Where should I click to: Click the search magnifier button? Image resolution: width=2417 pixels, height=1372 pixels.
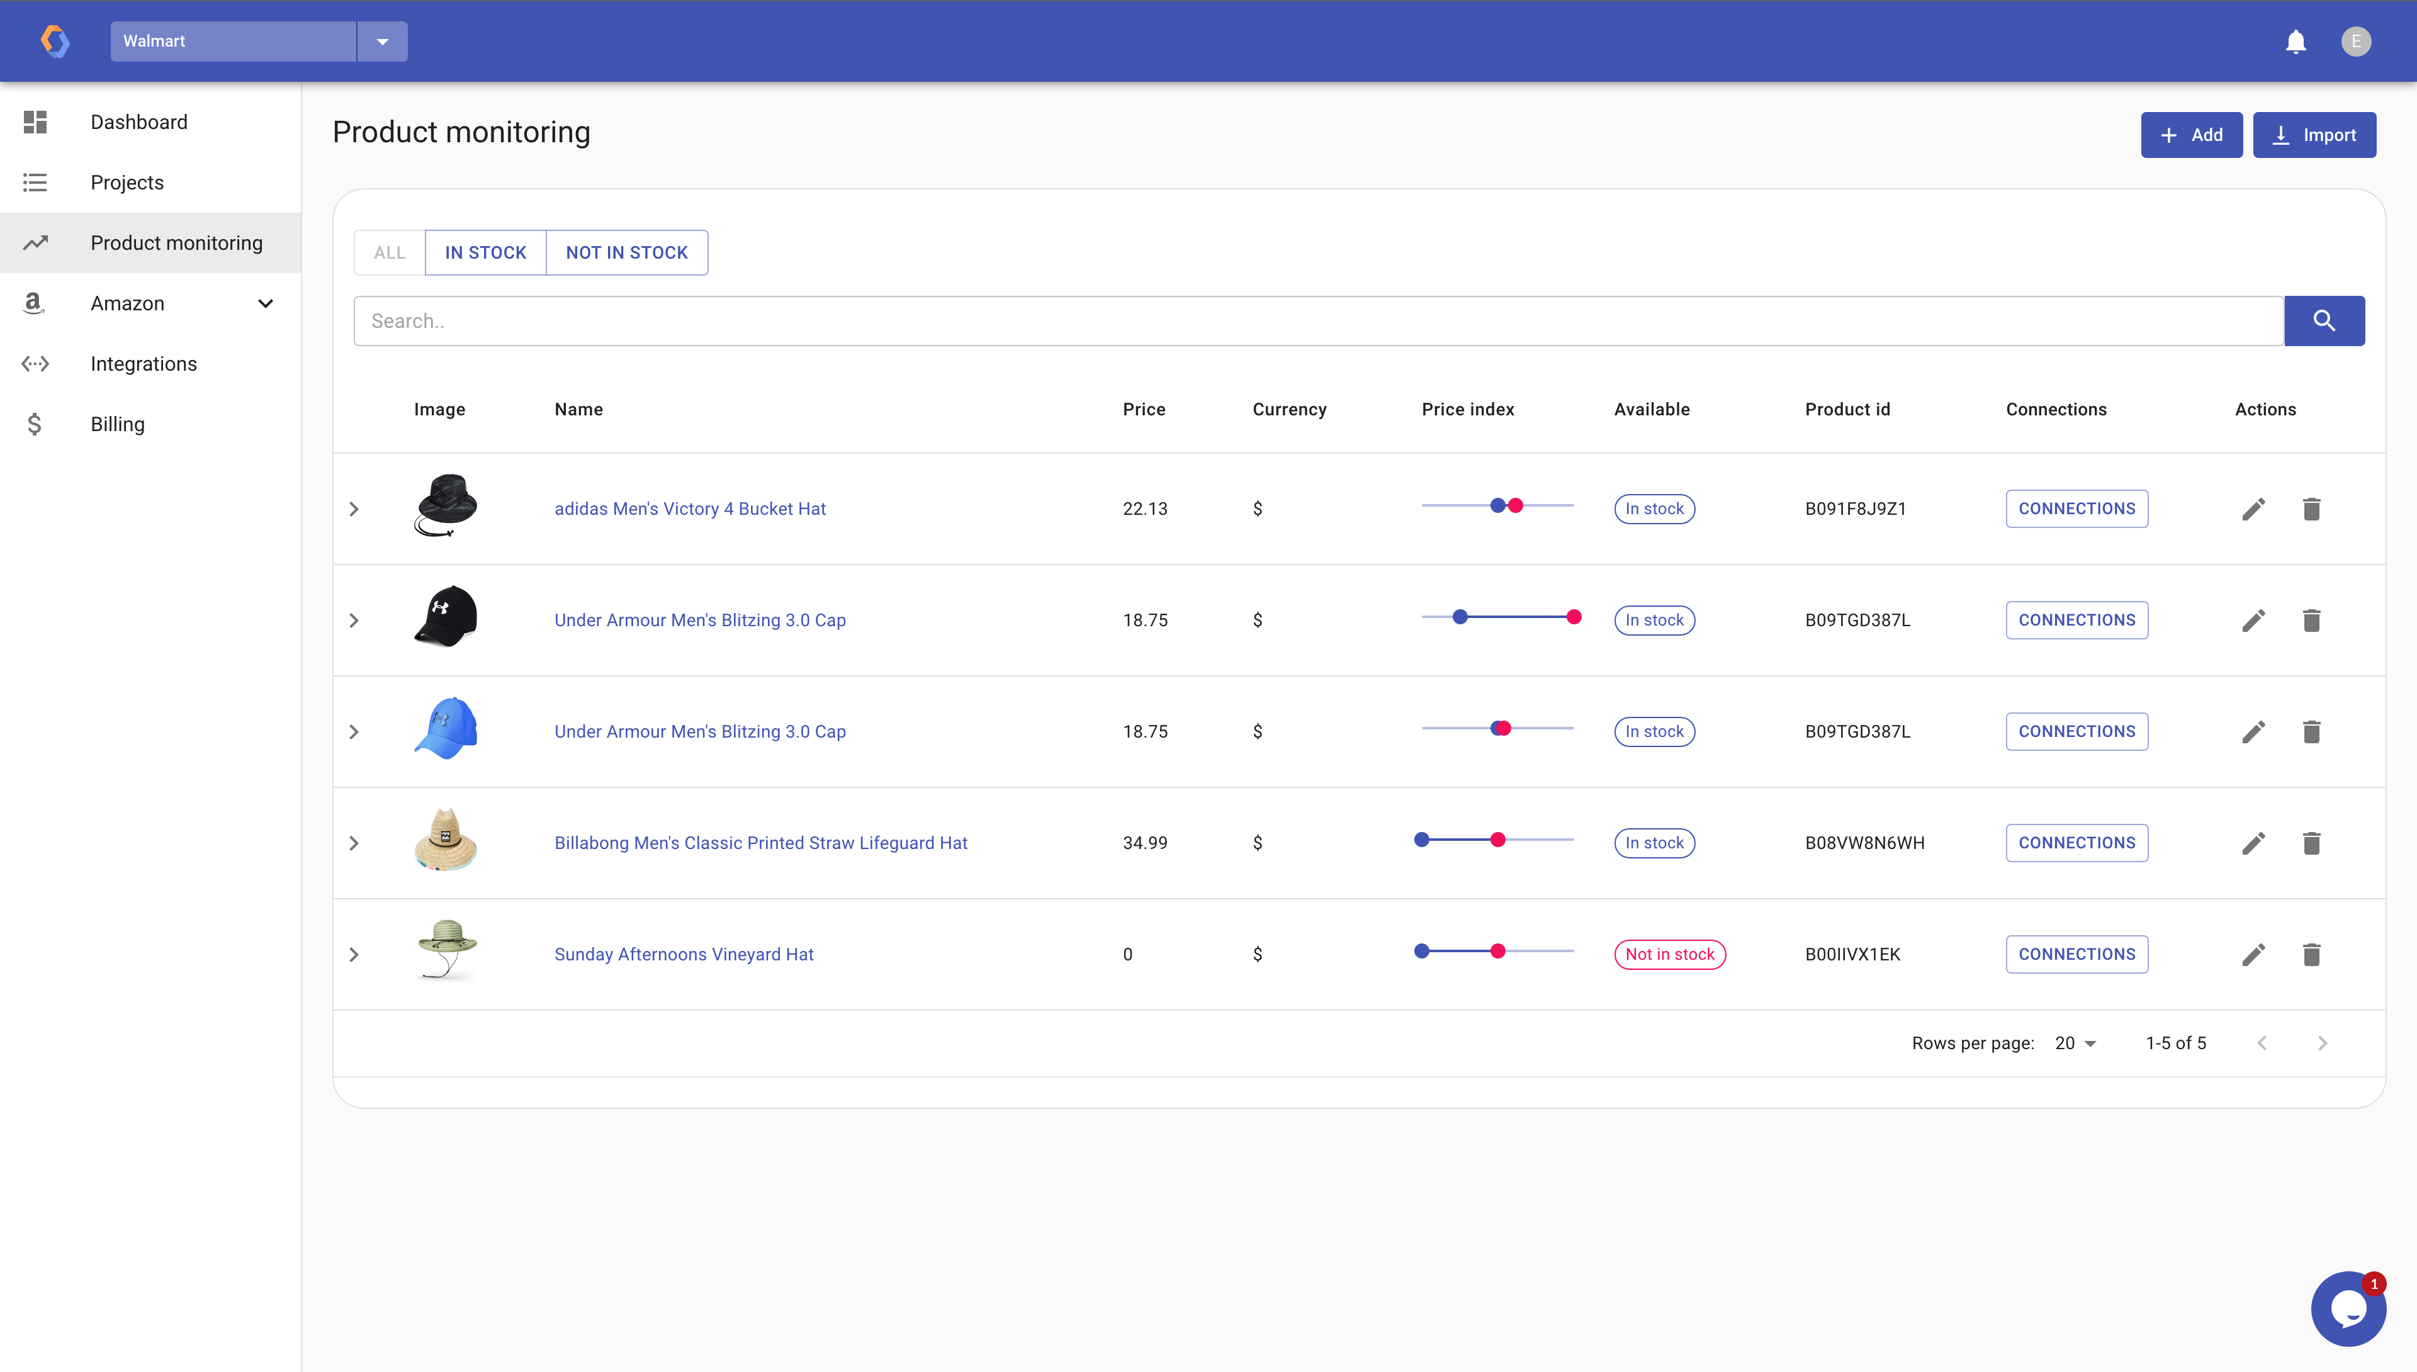click(2324, 322)
